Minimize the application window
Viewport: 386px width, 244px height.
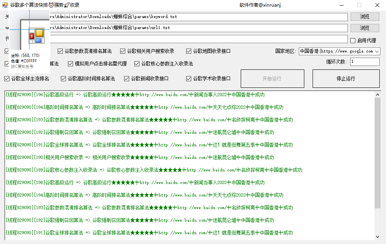342,5
